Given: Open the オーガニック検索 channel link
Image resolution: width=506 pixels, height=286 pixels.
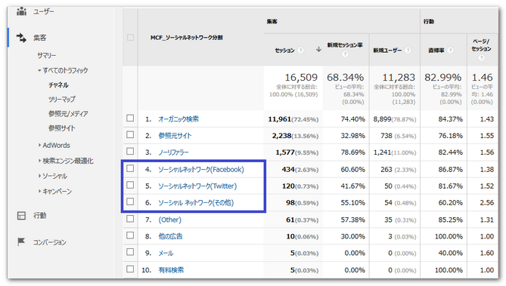Looking at the screenshot, I should point(178,119).
